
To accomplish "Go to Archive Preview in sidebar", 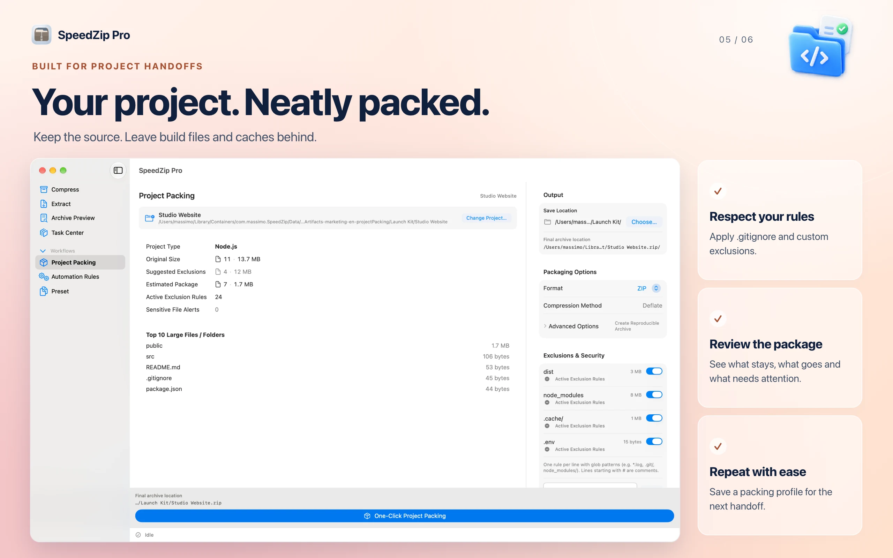I will tap(80, 218).
